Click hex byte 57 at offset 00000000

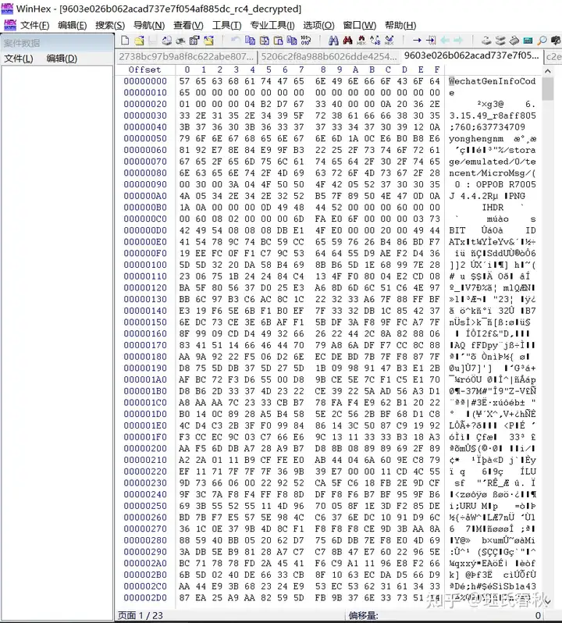pyautogui.click(x=184, y=81)
